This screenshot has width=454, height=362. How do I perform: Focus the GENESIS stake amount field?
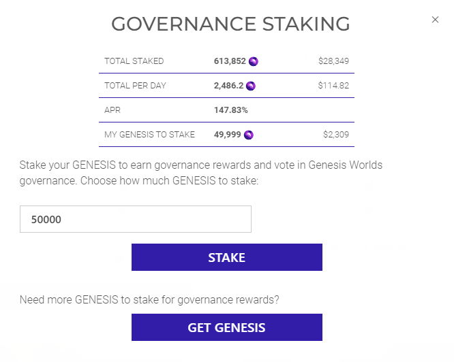click(136, 219)
